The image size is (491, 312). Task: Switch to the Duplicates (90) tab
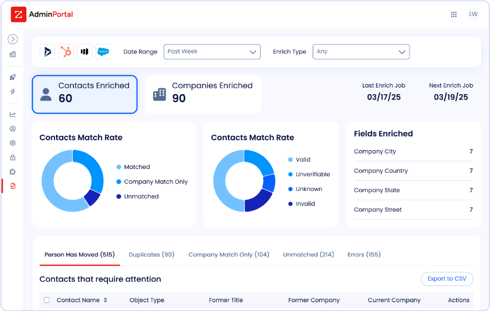point(151,255)
